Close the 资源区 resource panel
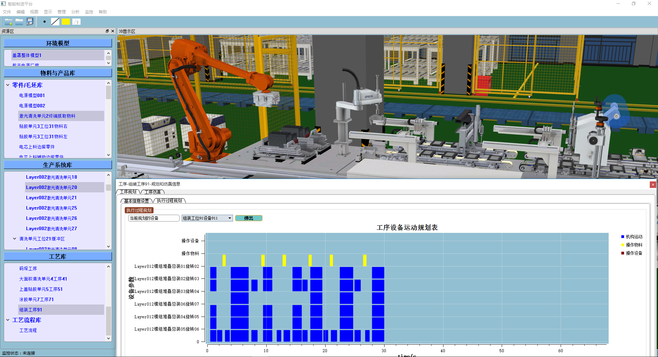Viewport: 658px width, 357px height. [x=112, y=31]
